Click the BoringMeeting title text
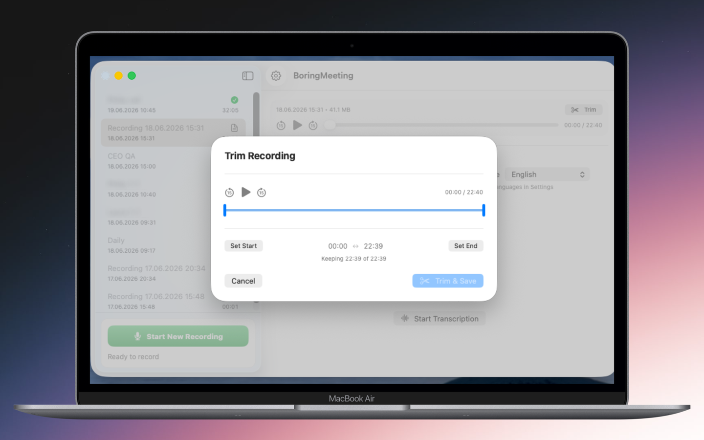 [323, 76]
